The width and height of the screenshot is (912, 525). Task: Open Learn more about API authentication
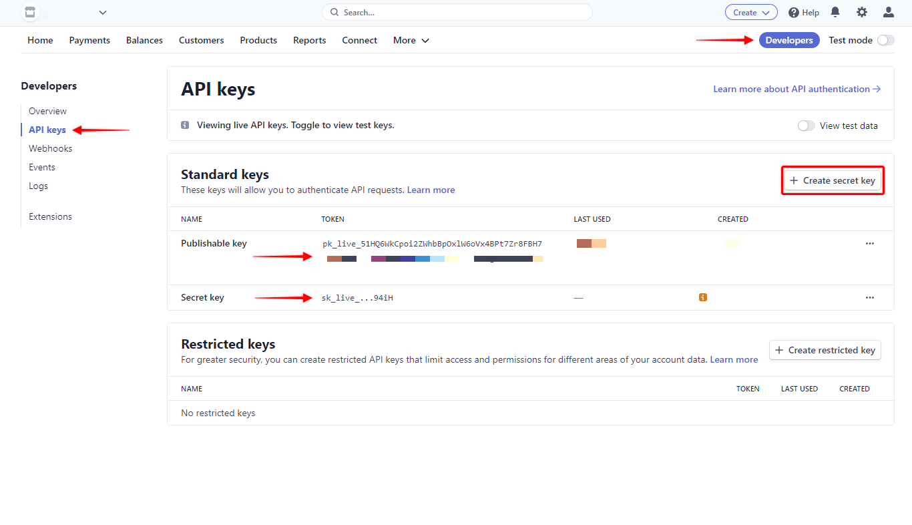click(797, 89)
